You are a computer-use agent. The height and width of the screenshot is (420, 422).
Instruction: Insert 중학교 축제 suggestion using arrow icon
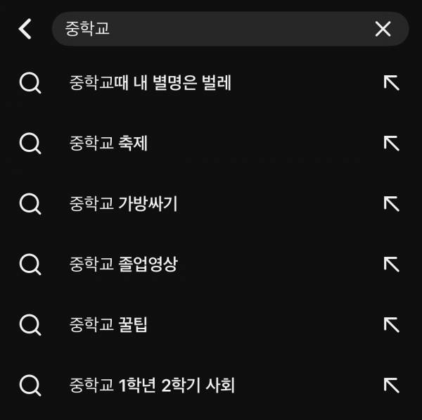(x=391, y=144)
